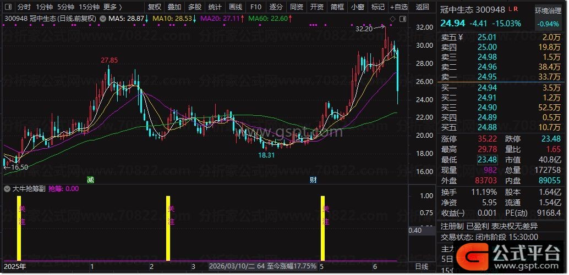Open the 多股 multi-stock view
Viewport: 569px width, 275px height.
(x=195, y=7)
